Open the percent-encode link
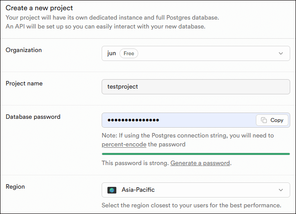The width and height of the screenshot is (296, 214). (x=124, y=145)
